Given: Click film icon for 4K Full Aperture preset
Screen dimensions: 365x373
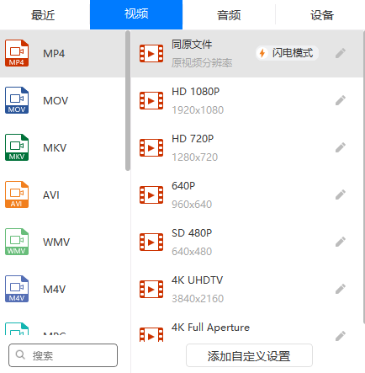Looking at the screenshot, I should tap(151, 334).
